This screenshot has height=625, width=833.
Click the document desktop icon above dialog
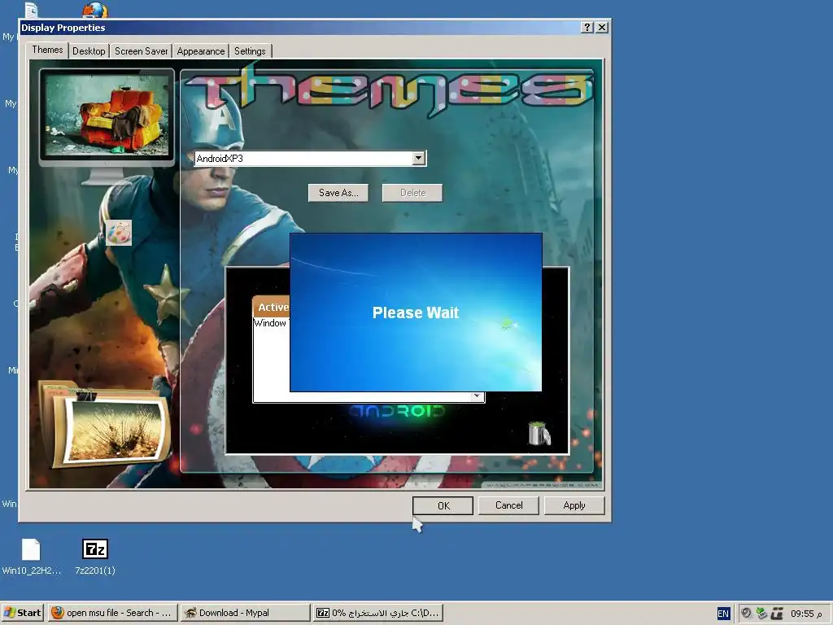pyautogui.click(x=32, y=10)
